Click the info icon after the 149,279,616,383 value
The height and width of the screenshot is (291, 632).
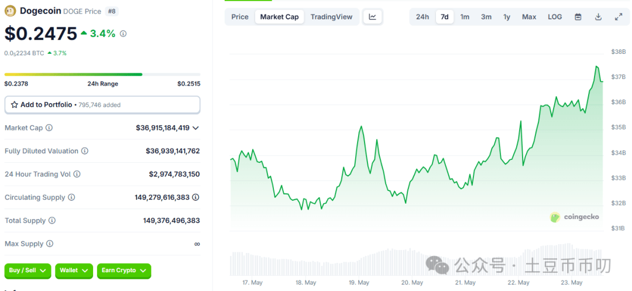[x=195, y=197]
